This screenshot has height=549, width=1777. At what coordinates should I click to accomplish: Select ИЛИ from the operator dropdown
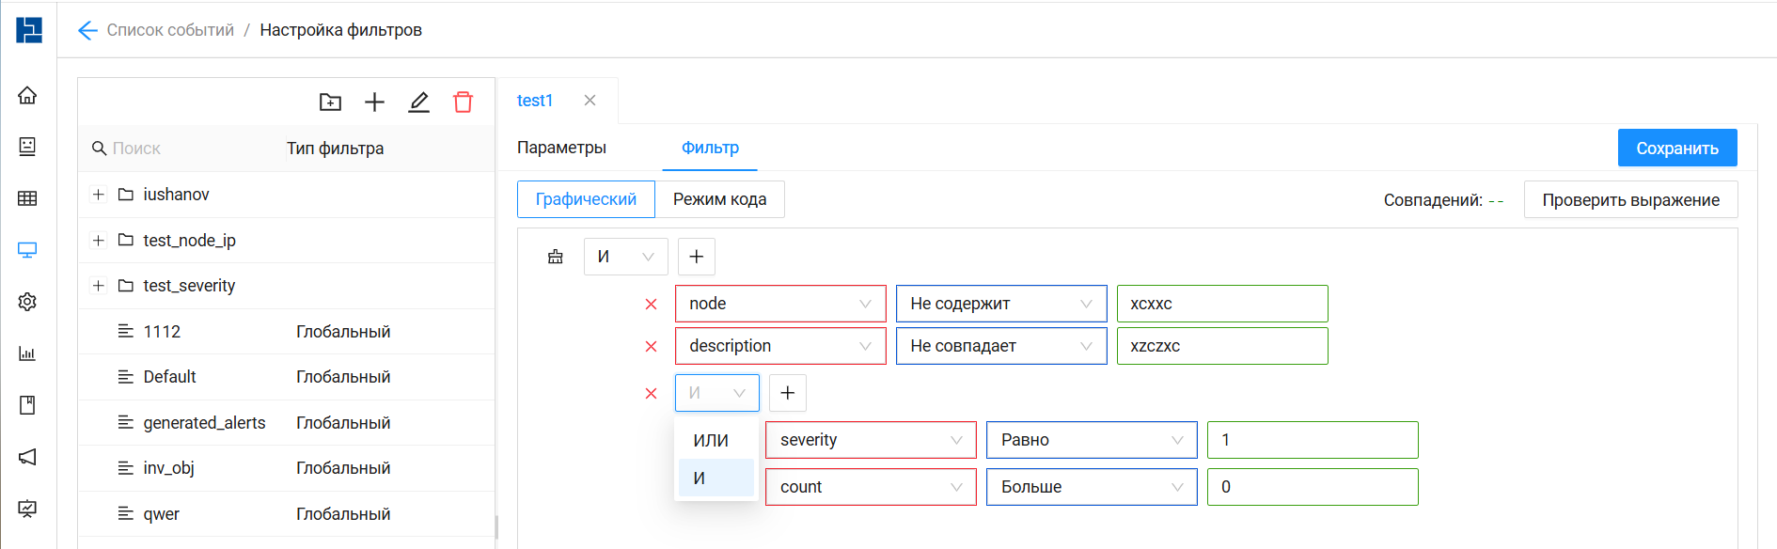point(711,440)
